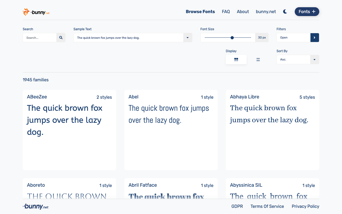This screenshot has width=342, height=214.
Task: Open the About page
Action: coord(243,12)
